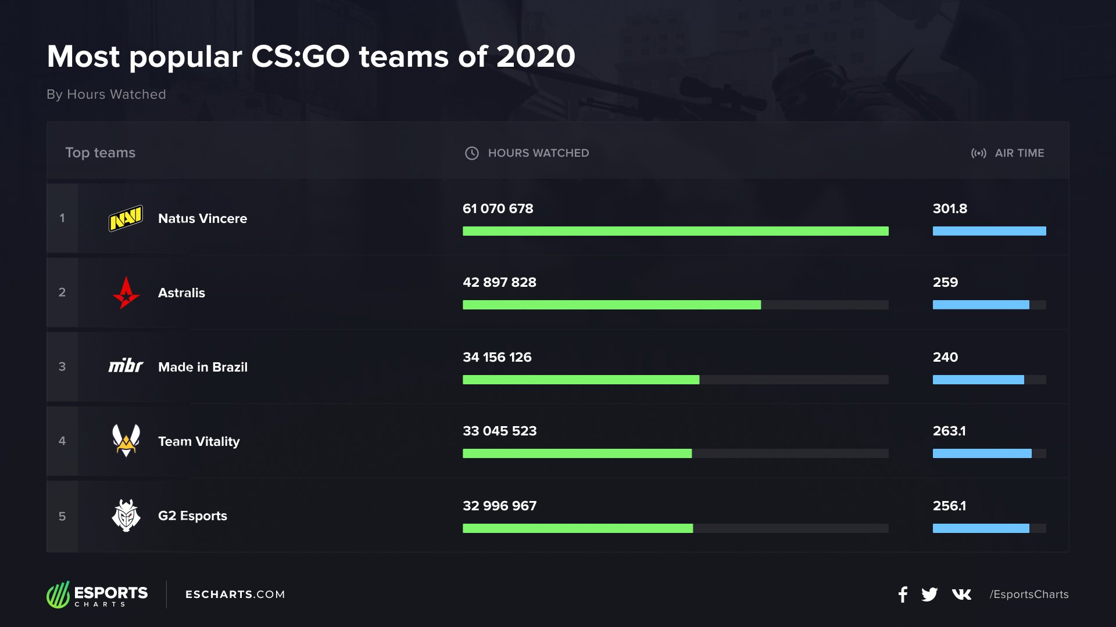This screenshot has width=1116, height=627.
Task: Select the Air Time column header
Action: (1020, 153)
